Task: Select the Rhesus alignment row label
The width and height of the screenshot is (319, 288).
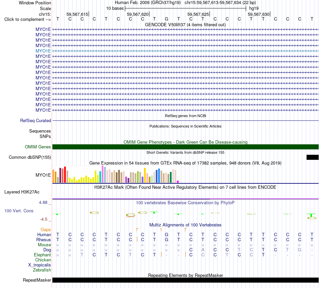Action: click(x=44, y=240)
